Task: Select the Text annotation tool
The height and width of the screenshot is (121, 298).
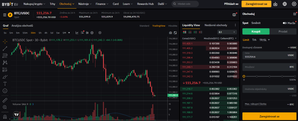Action: (x=5, y=84)
